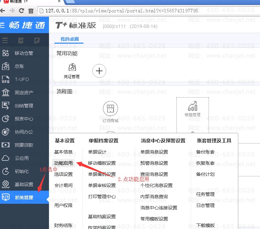
Task: Open 个性化消息设置 link
Action: (156, 185)
